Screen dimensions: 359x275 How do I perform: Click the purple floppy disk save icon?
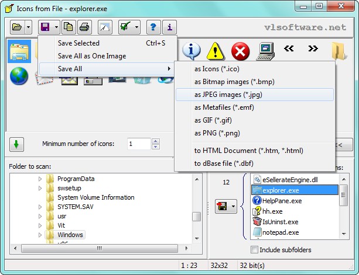point(45,27)
